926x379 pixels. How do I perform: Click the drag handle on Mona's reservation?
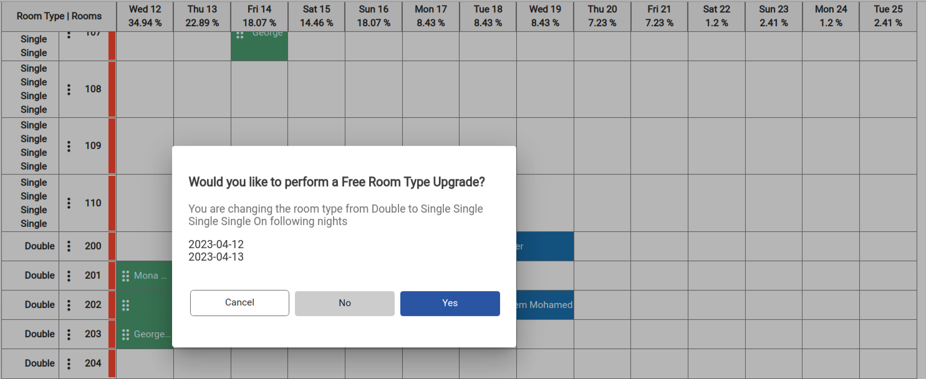click(127, 275)
